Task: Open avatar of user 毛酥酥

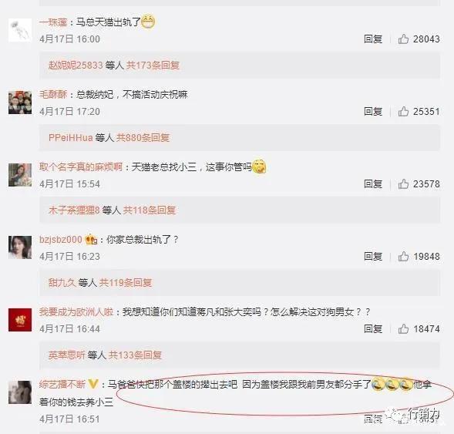Action: 20,103
